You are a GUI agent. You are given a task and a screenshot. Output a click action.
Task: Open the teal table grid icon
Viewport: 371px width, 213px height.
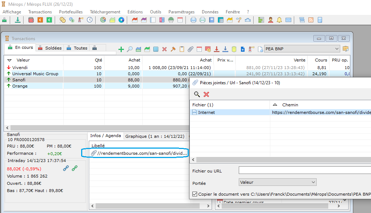click(x=221, y=20)
